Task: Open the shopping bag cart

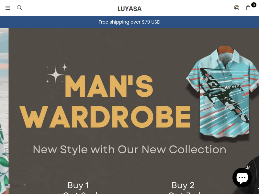Action: 248,8
